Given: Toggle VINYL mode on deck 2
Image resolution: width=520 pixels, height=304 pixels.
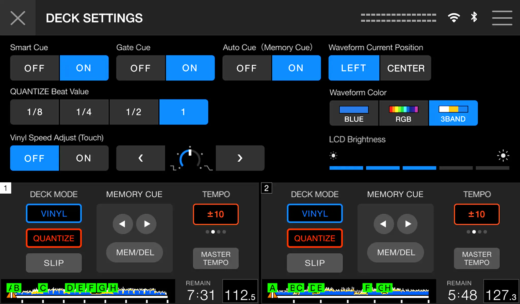Looking at the screenshot, I should click(315, 214).
